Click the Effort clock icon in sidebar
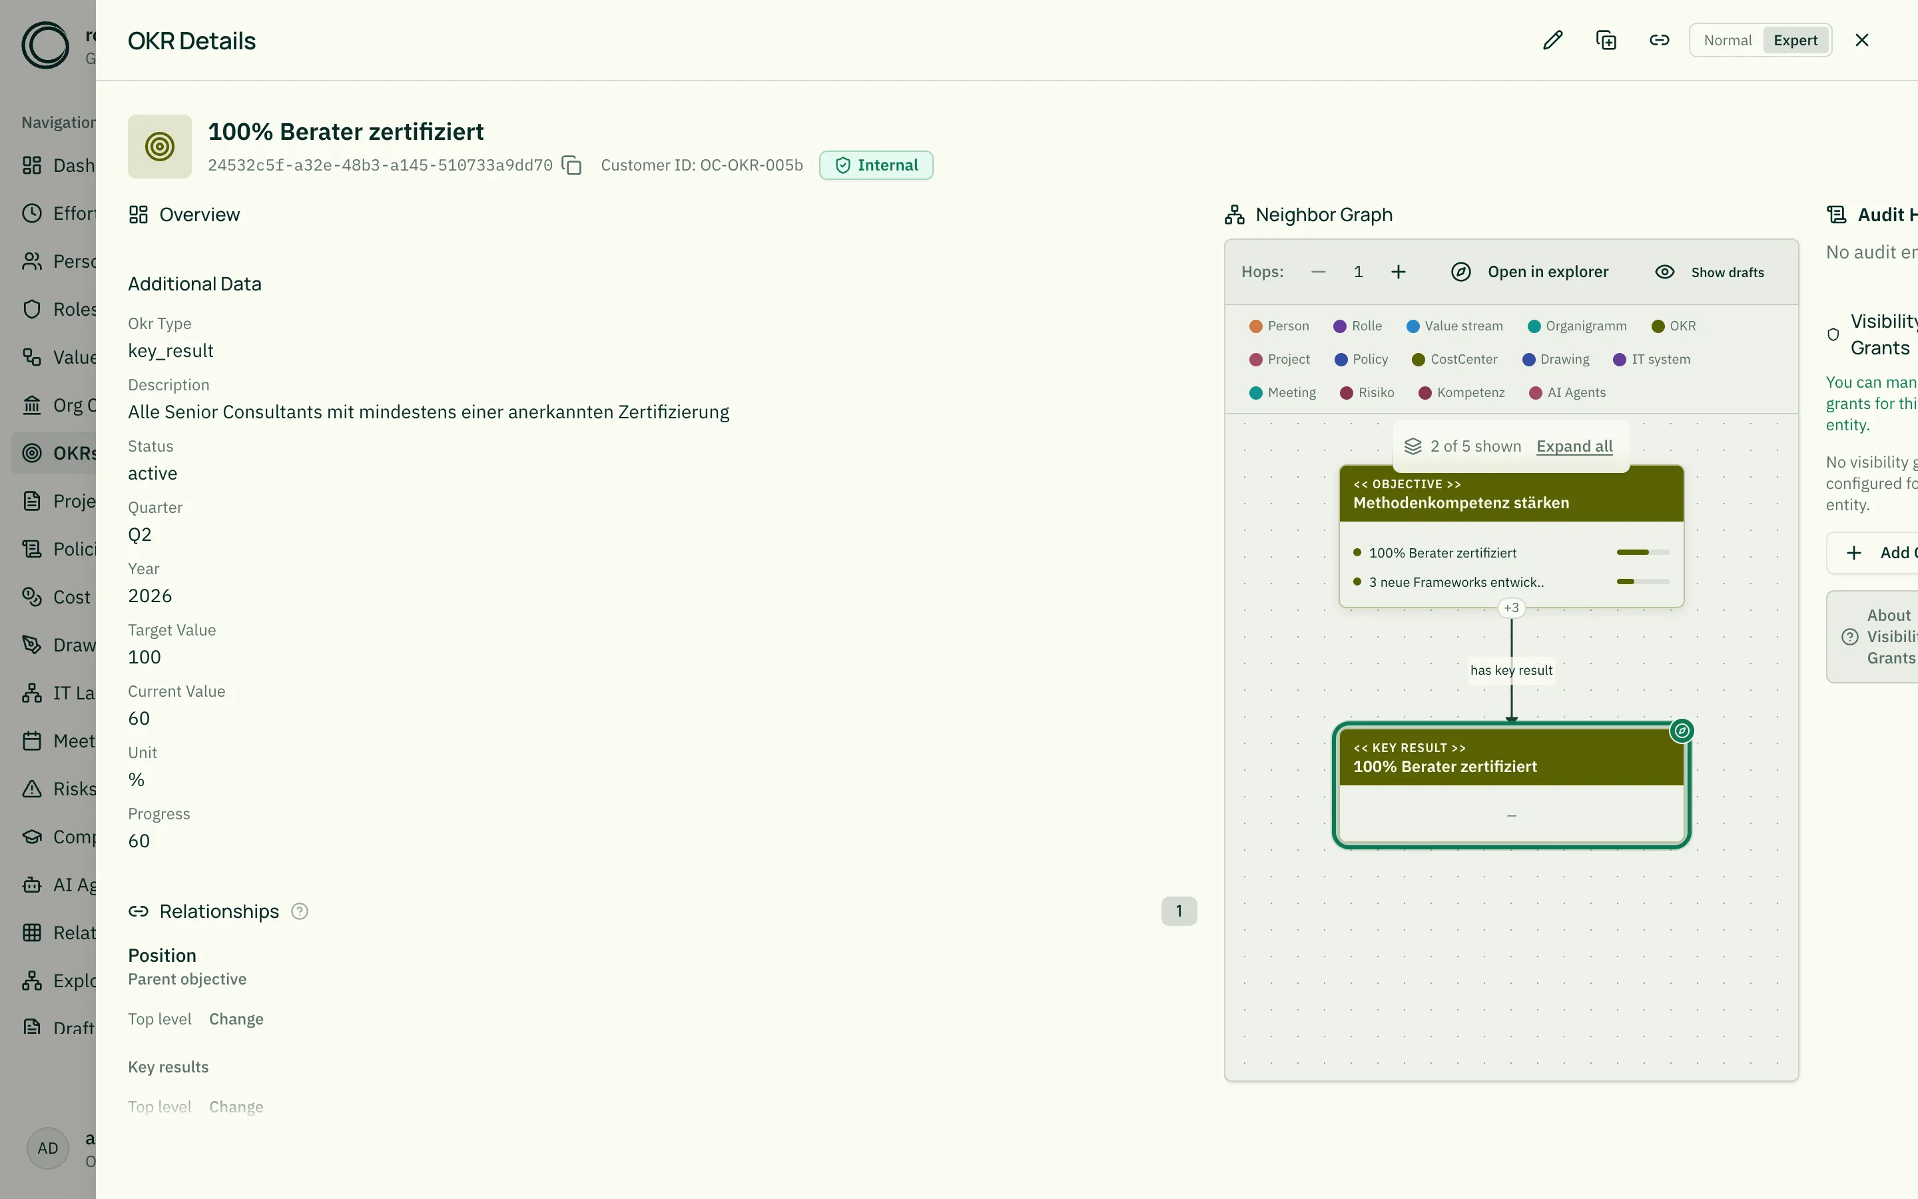This screenshot has width=1918, height=1199. [x=32, y=213]
